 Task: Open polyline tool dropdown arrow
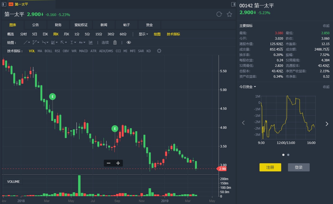pyautogui.click(x=39, y=42)
